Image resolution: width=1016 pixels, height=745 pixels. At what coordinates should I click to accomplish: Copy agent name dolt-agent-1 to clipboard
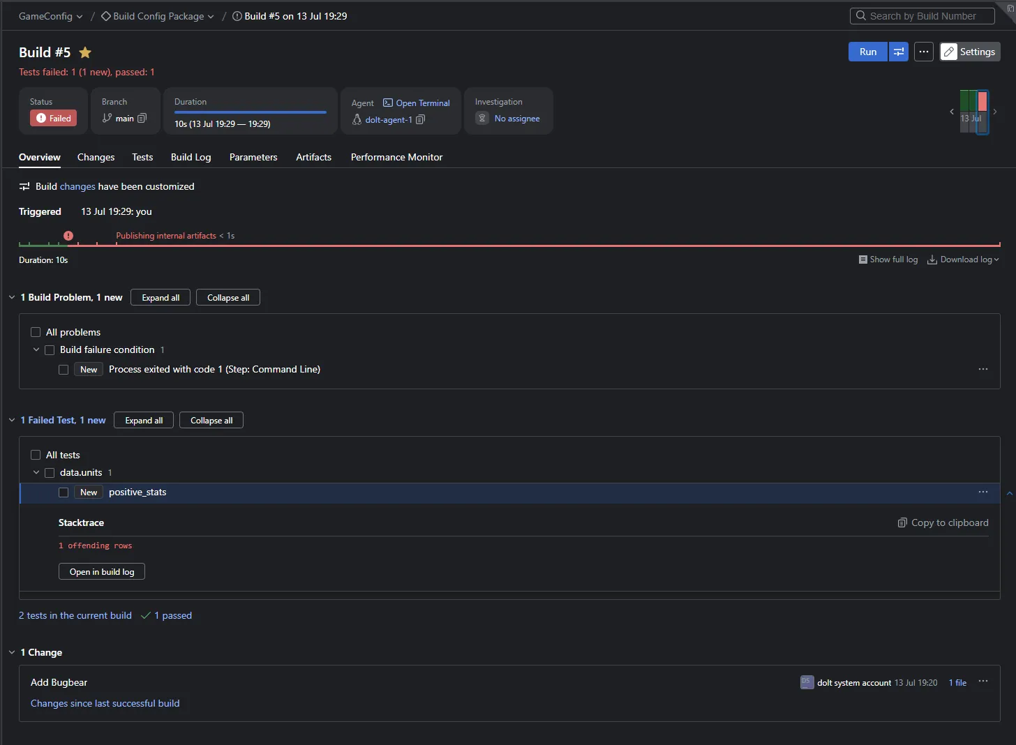coord(420,120)
